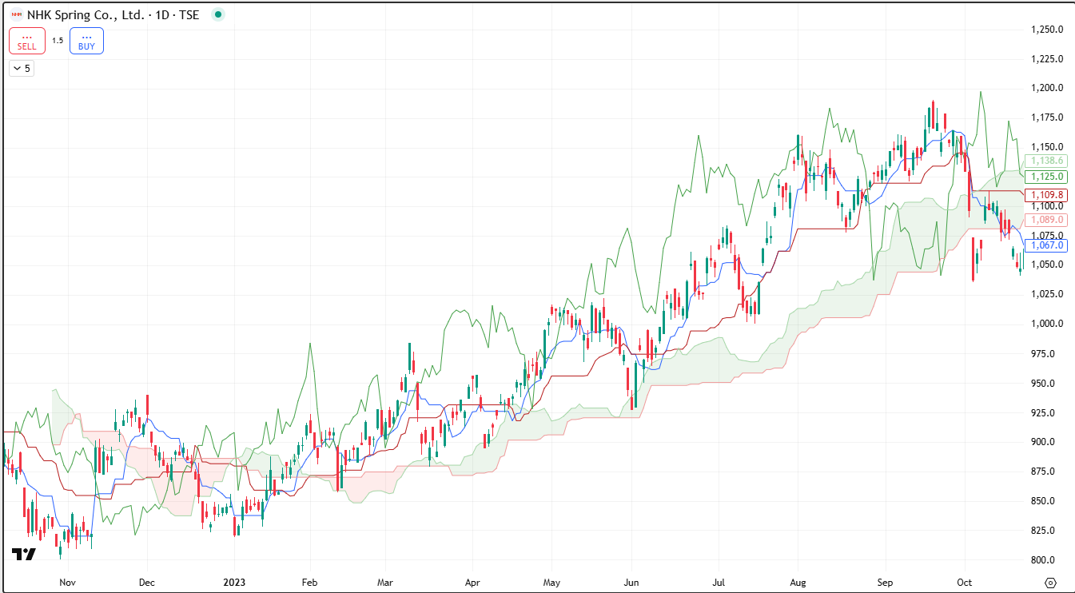Click the Jun label on time axis
The width and height of the screenshot is (1075, 593).
[631, 583]
